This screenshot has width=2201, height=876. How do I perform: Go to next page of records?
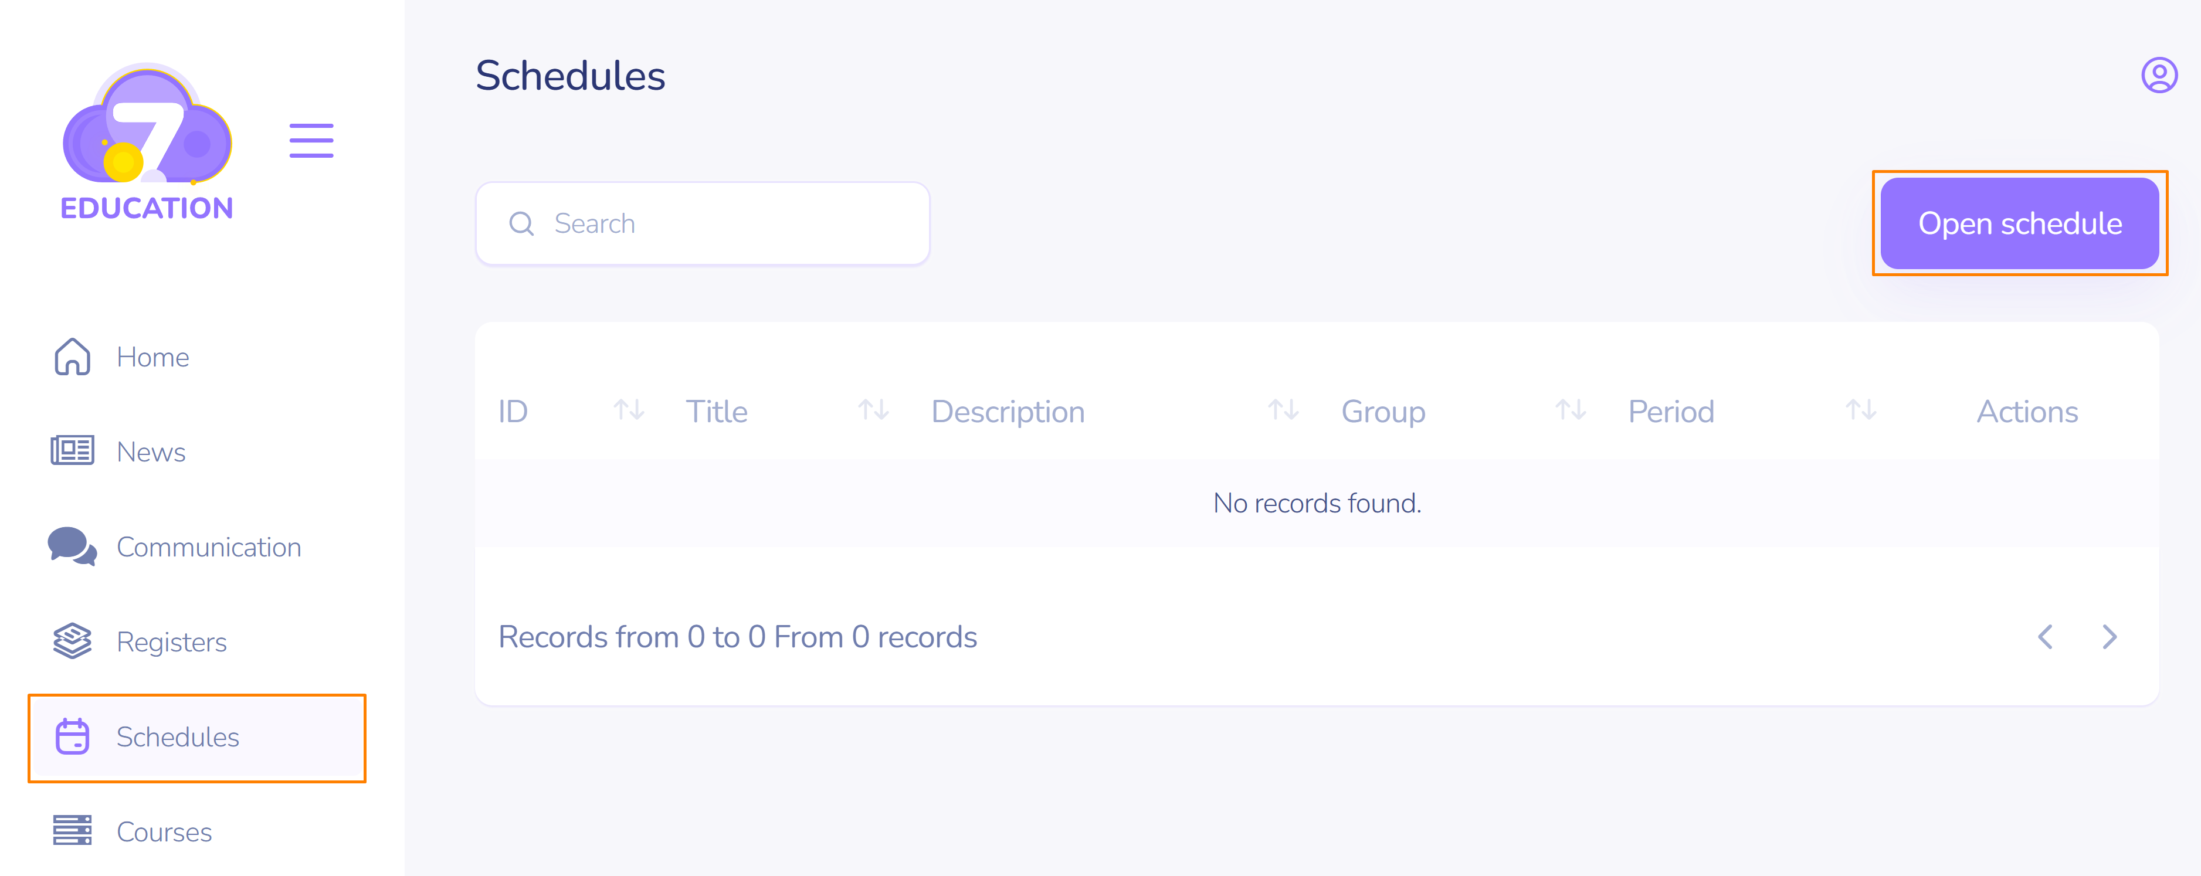(x=2110, y=637)
